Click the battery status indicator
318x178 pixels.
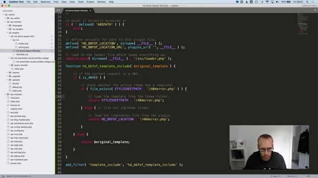click(286, 2)
